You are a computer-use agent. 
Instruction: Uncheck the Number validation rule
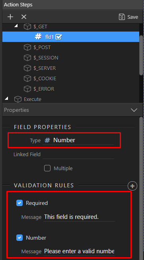19,238
